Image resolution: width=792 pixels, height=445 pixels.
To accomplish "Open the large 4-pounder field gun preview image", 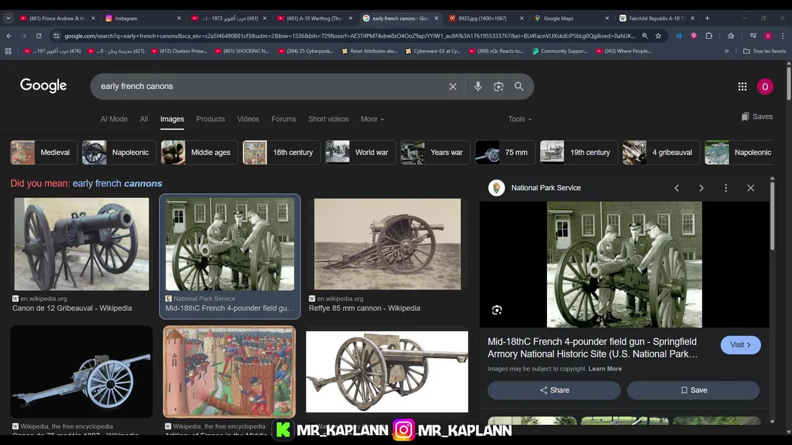I will click(624, 265).
